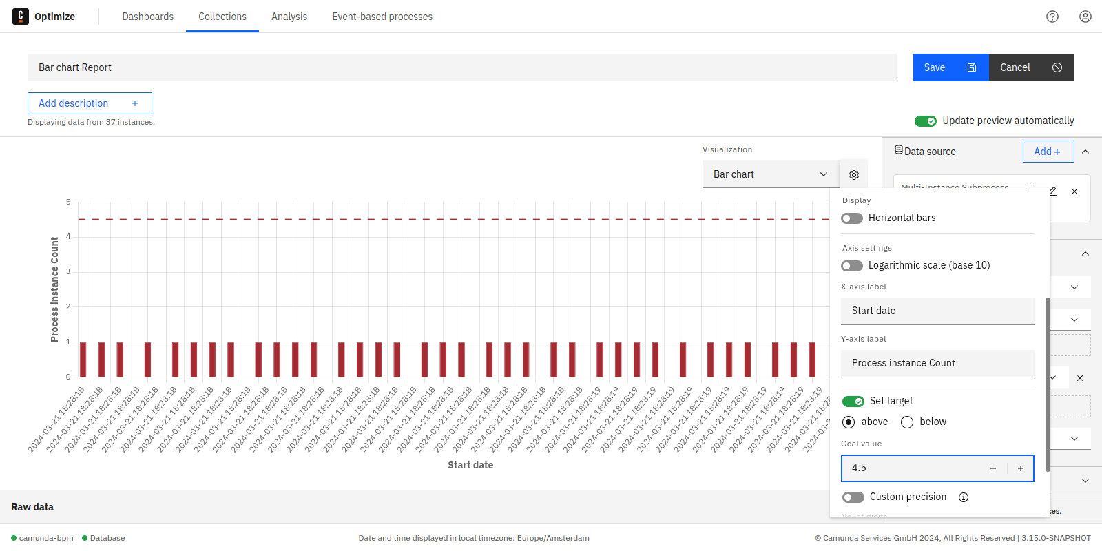Enable the Horizontal bars toggle
The height and width of the screenshot is (551, 1102).
click(x=852, y=218)
